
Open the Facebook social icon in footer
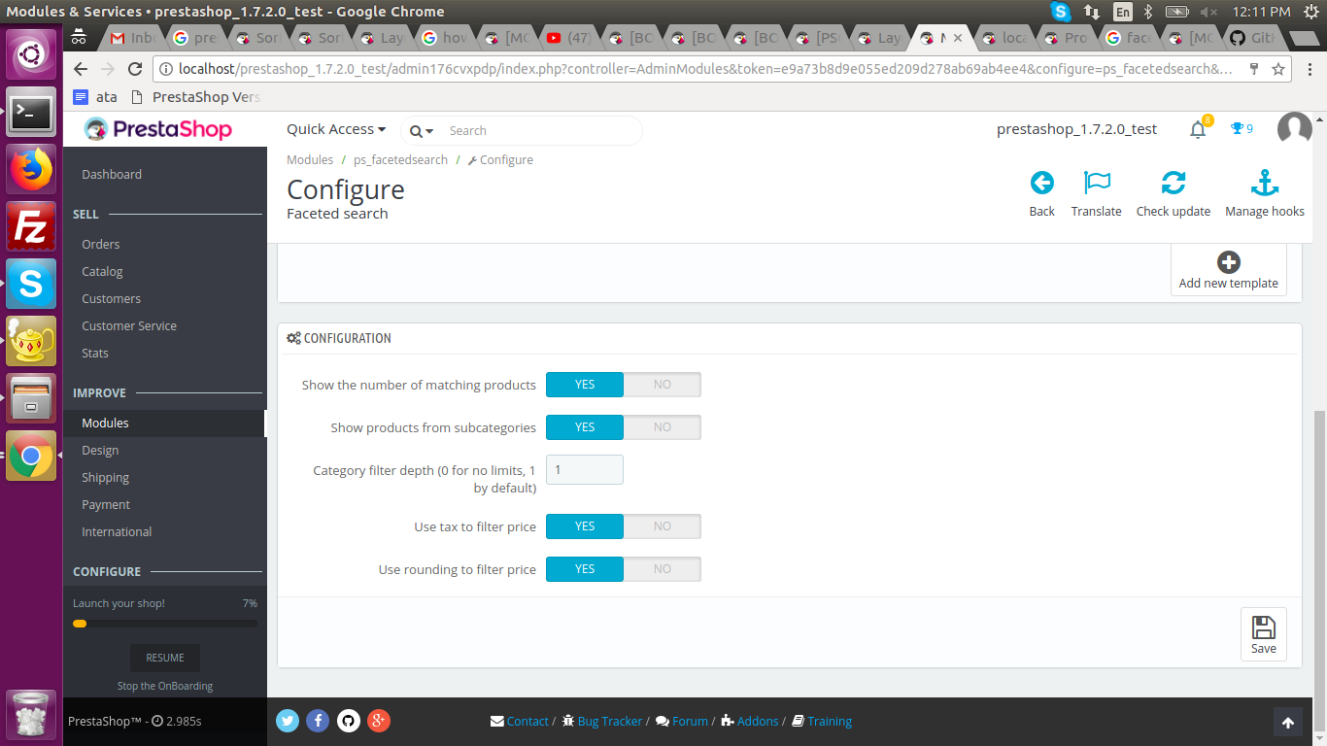tap(318, 721)
